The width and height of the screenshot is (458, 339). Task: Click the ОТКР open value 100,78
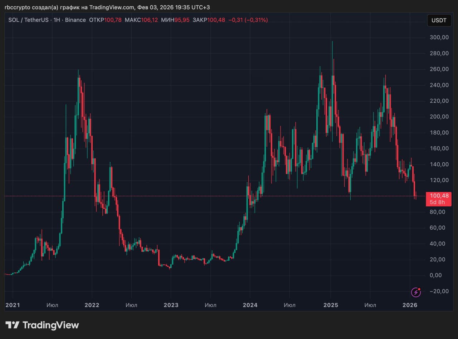113,20
